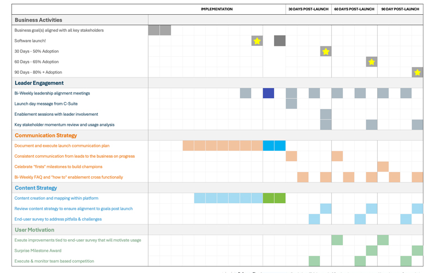The height and width of the screenshot is (273, 436).
Task: Select the block in Launch day message row
Action: (291, 104)
